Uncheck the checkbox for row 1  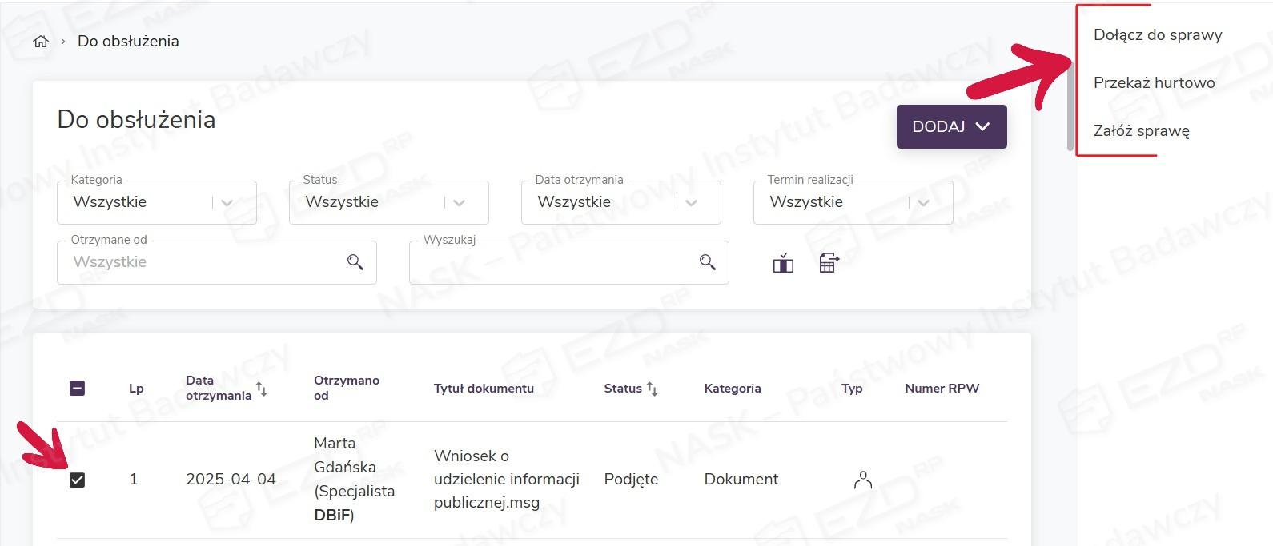point(78,480)
